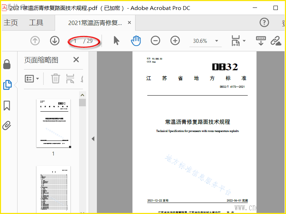Maximize the Acrobat window

(276, 8)
